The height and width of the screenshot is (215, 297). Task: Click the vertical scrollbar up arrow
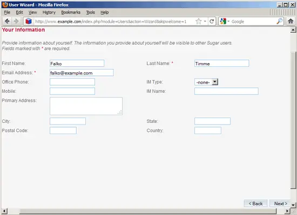click(x=293, y=30)
